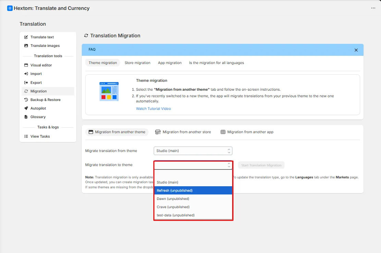Viewport: 381px width, 253px height.
Task: Switch to the Store migration FAQ tab
Action: coord(137,63)
